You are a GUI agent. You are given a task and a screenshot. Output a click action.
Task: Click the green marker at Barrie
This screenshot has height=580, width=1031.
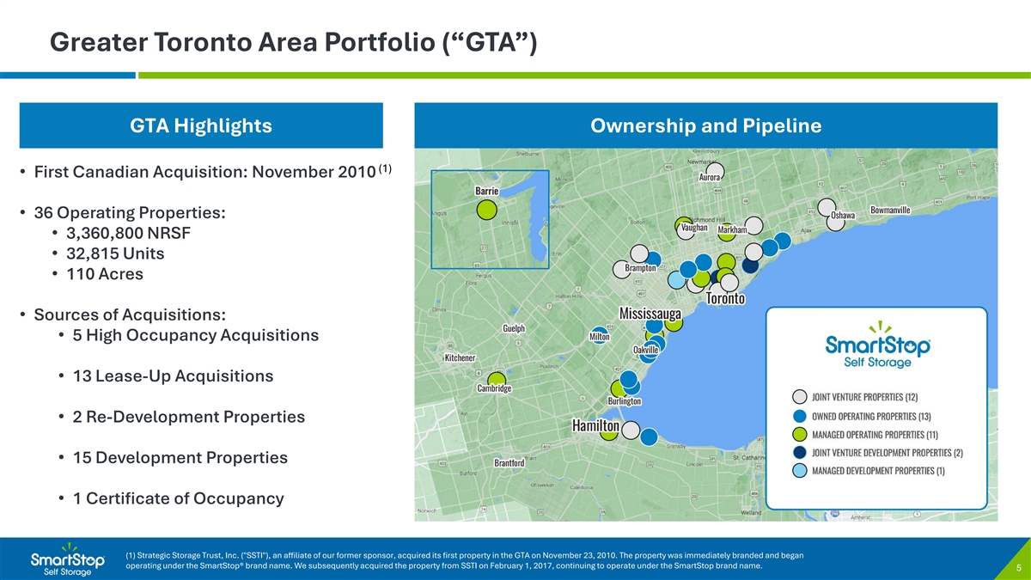[486, 209]
